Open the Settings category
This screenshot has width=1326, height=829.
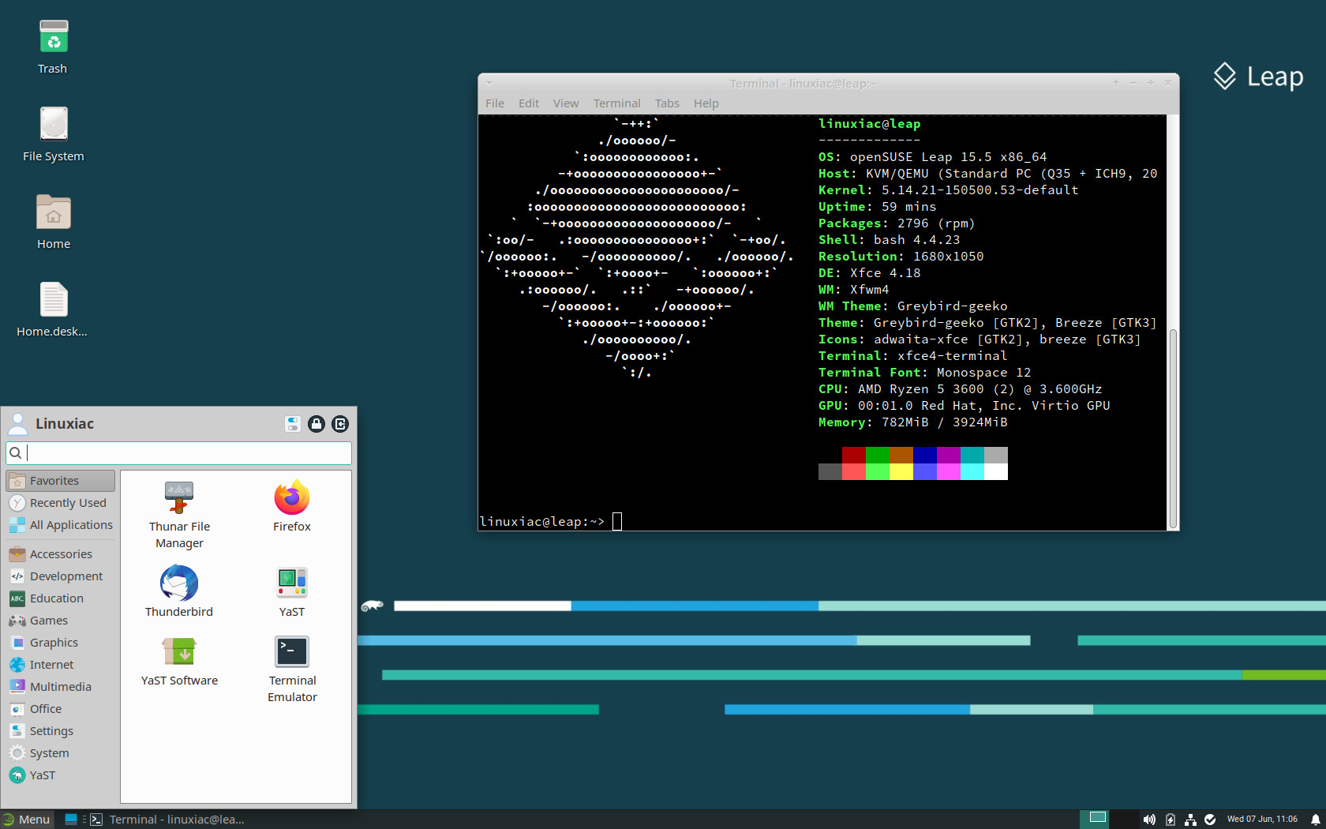[61, 731]
